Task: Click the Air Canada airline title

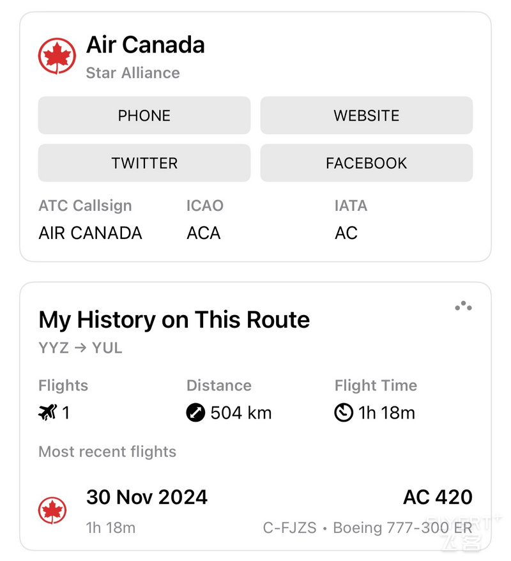Action: (x=146, y=45)
